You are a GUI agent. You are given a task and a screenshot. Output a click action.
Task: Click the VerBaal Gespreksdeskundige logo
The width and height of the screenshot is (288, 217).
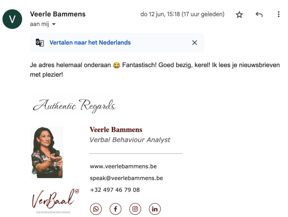pyautogui.click(x=55, y=201)
